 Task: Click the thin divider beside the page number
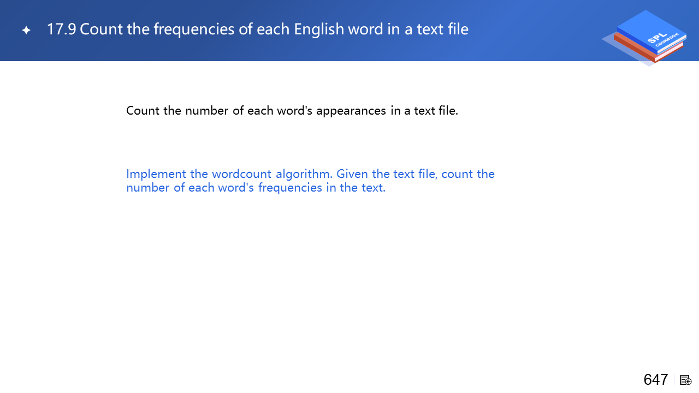coord(674,380)
